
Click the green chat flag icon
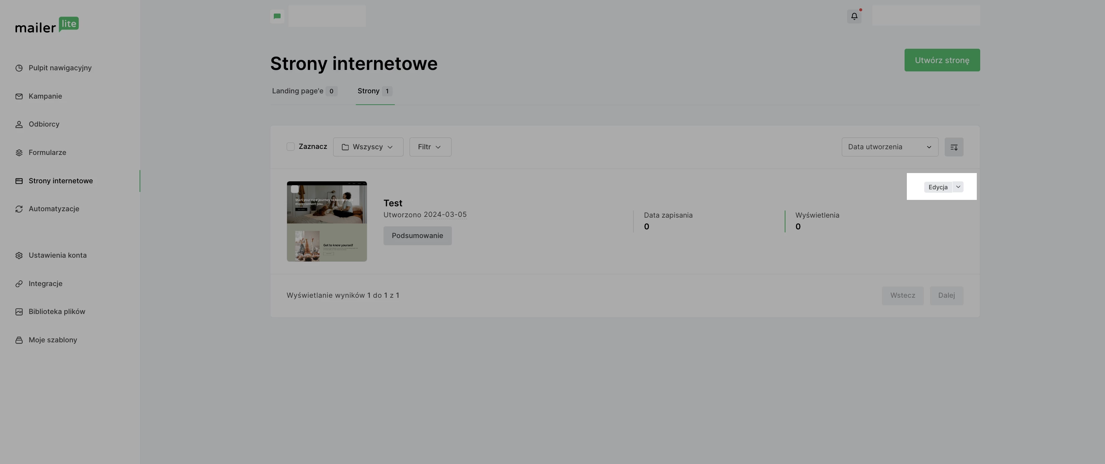tap(277, 16)
